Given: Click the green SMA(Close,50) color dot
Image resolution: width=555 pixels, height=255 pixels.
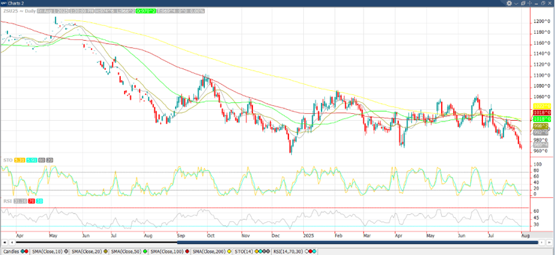Looking at the screenshot, I should click(145, 252).
